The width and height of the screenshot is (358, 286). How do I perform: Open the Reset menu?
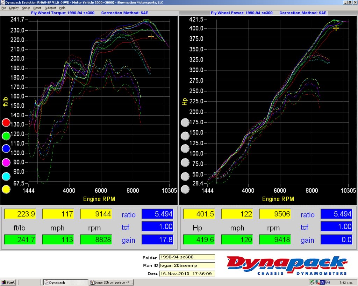coord(37,8)
